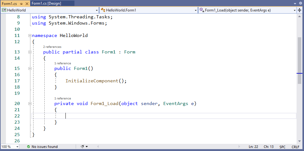Toggle pin on the Form1.cs tab
This screenshot has height=151, width=304.
(21, 4)
